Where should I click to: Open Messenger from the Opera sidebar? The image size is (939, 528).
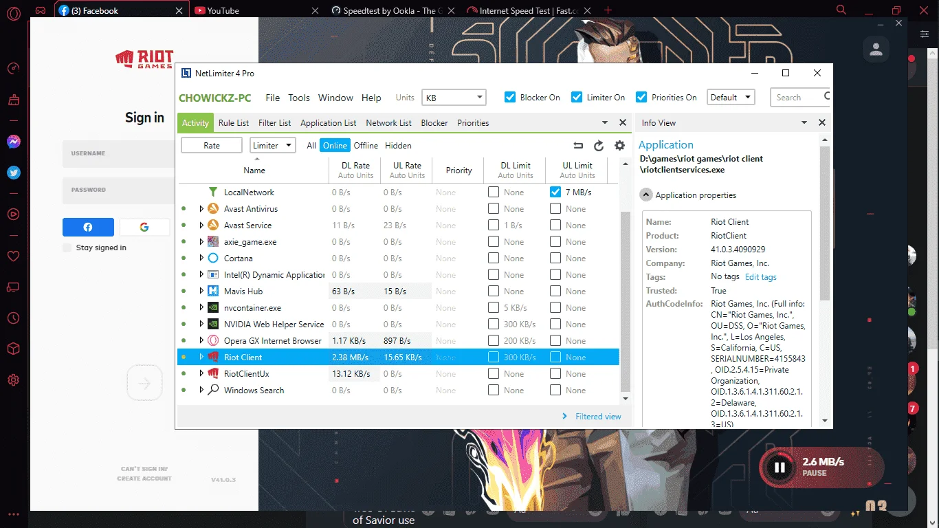(14, 142)
